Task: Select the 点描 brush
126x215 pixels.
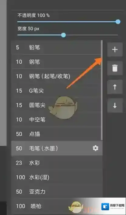Action: [x=56, y=134]
